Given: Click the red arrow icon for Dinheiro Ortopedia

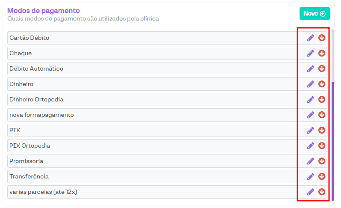Looking at the screenshot, I should (x=322, y=99).
